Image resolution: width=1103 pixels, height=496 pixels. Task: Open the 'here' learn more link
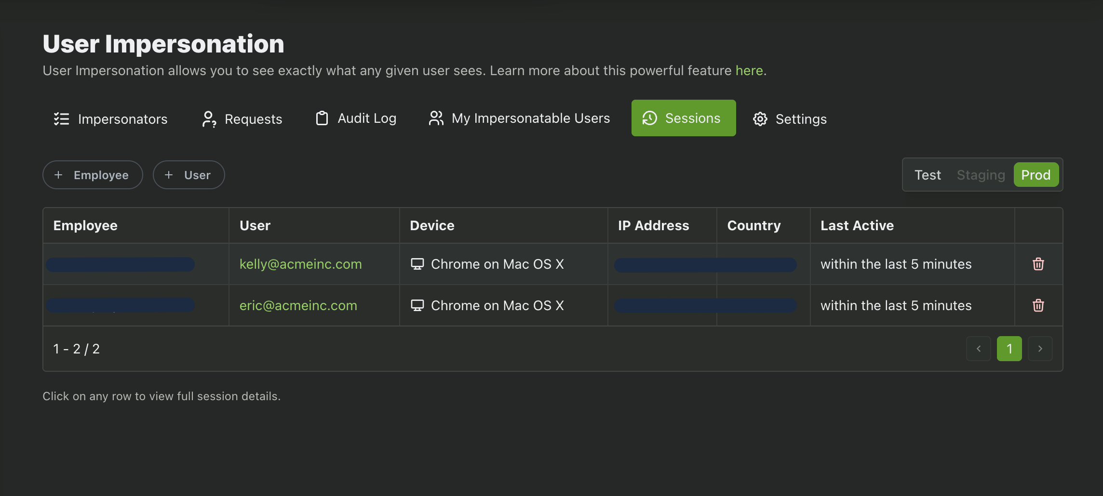point(749,70)
